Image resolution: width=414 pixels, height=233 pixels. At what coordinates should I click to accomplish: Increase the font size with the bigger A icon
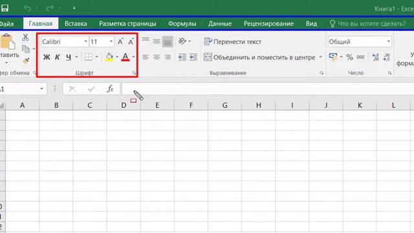point(120,41)
